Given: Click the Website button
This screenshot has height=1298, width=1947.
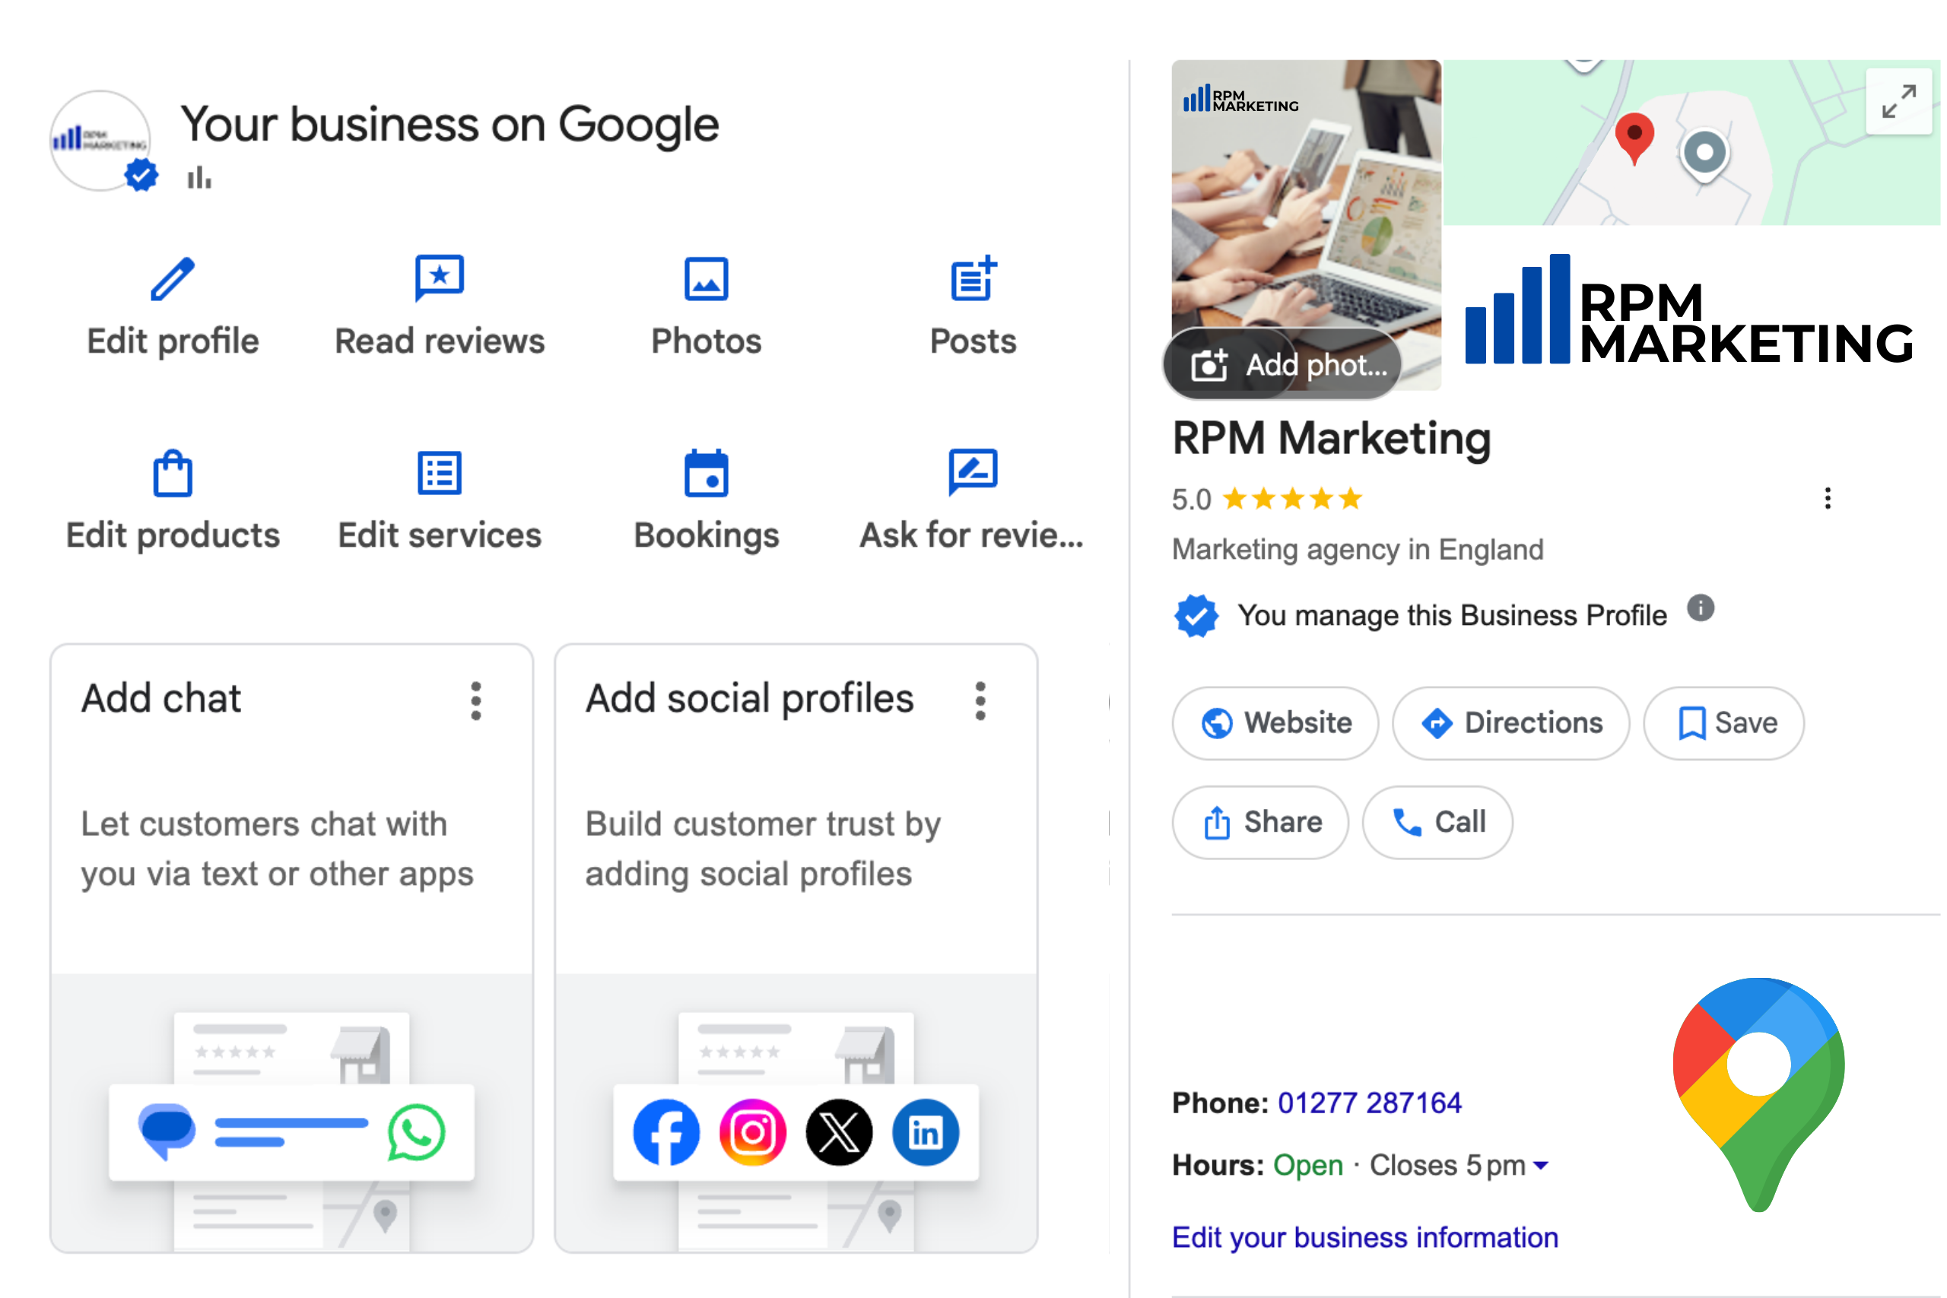Looking at the screenshot, I should (1275, 722).
